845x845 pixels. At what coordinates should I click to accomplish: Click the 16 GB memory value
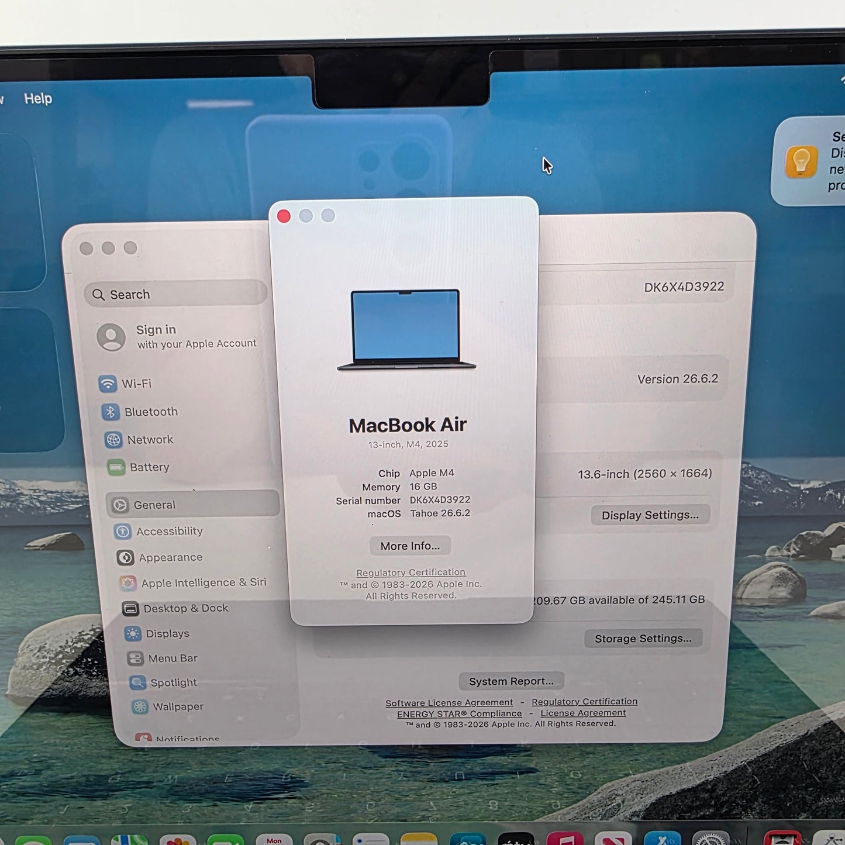(x=423, y=487)
